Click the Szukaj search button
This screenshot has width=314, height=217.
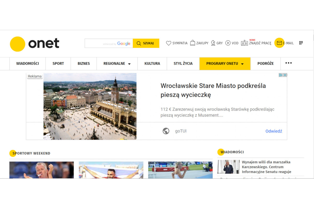146,43
